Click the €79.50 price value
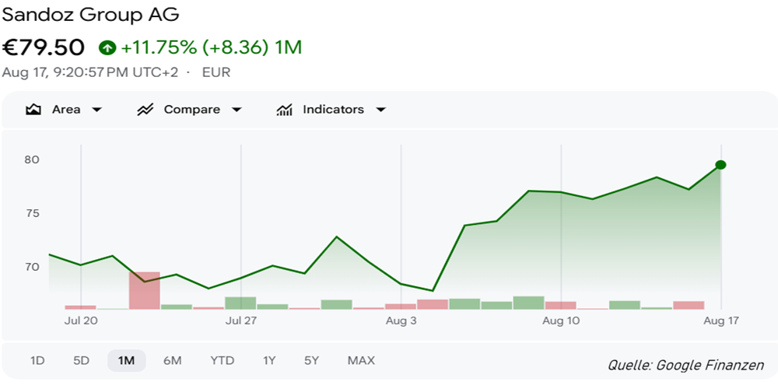Screen dimensions: 778x389 pos(44,47)
